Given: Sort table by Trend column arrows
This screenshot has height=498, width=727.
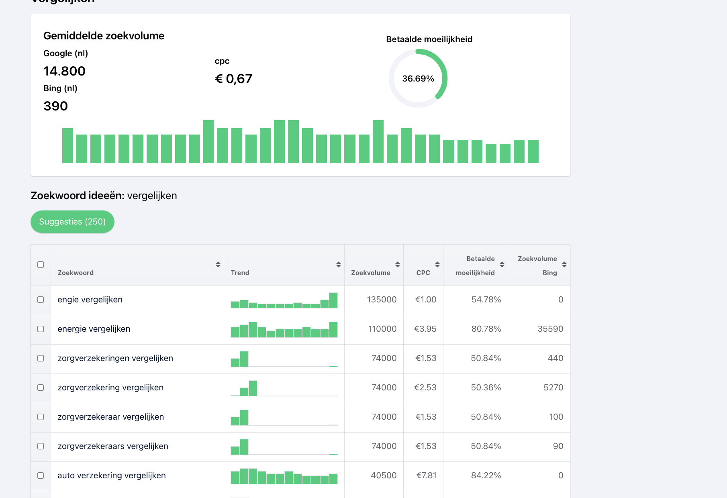Looking at the screenshot, I should tap(339, 264).
